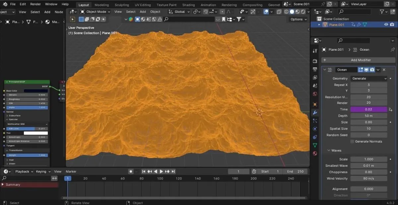Open the Output properties tab icon
The height and width of the screenshot is (205, 398).
pos(315,69)
